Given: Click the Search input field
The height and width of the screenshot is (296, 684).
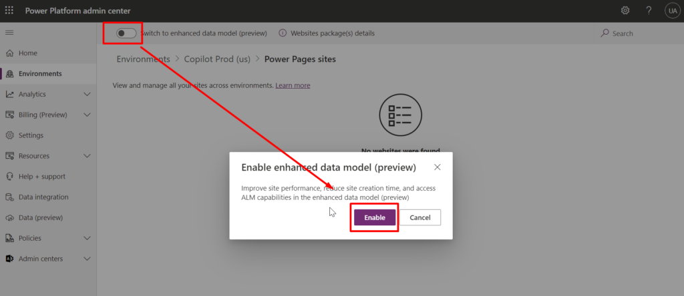Looking at the screenshot, I should coord(623,33).
